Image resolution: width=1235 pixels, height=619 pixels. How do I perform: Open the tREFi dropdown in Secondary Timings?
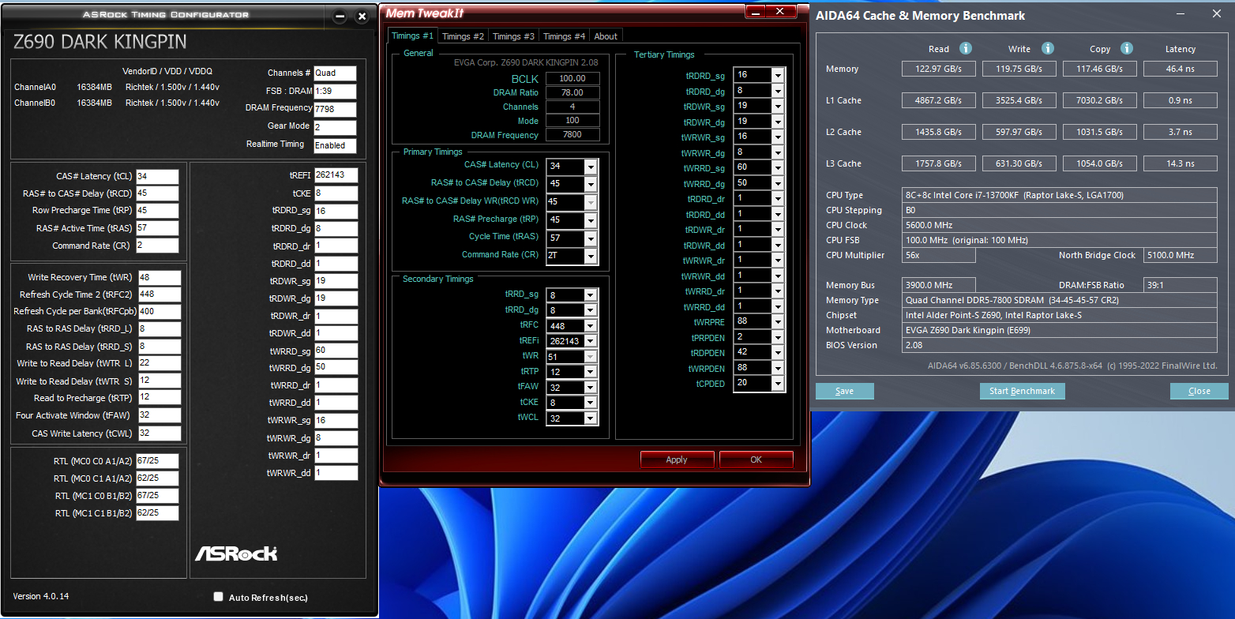pos(591,341)
